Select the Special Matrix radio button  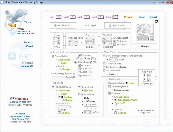tap(110, 26)
